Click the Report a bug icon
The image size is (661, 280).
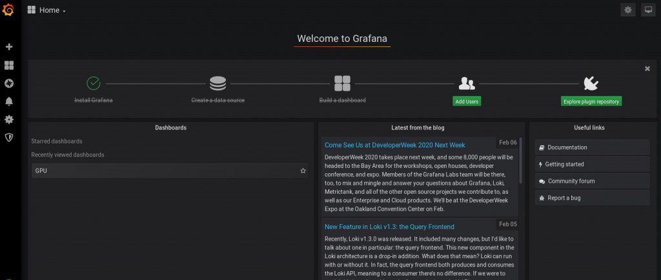click(x=542, y=198)
